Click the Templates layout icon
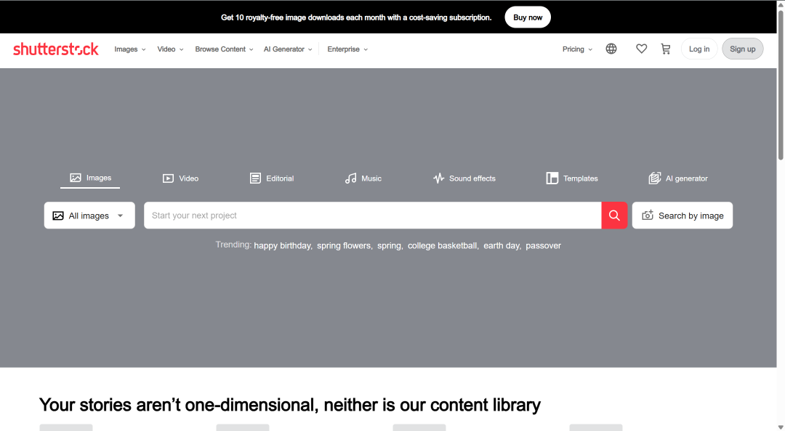Viewport: 785px width, 431px height. 552,178
